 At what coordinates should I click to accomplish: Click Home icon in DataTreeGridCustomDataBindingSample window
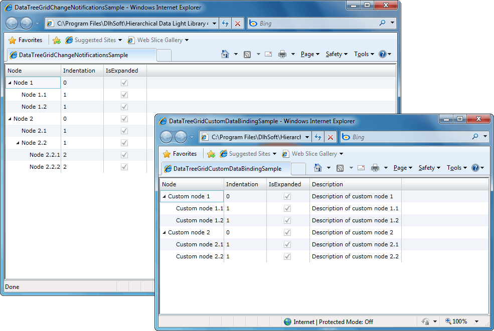point(318,168)
